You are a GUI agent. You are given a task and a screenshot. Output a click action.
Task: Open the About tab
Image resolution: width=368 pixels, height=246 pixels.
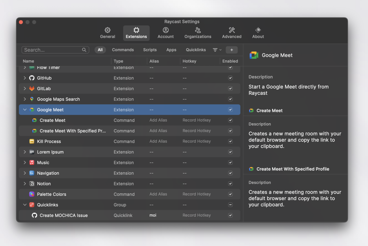pyautogui.click(x=258, y=33)
